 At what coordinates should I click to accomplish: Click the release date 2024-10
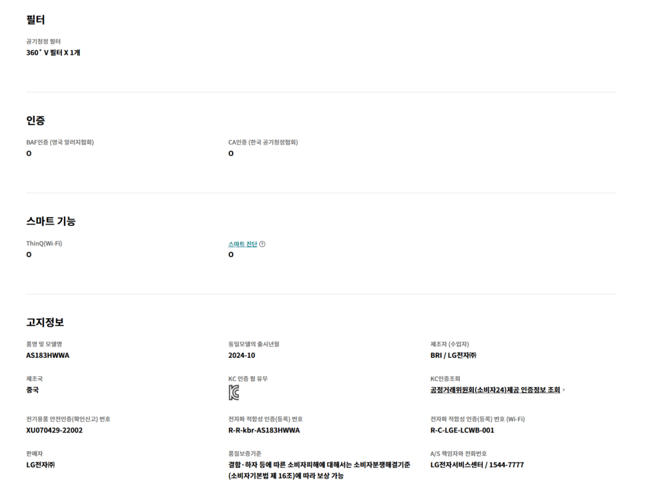point(241,355)
